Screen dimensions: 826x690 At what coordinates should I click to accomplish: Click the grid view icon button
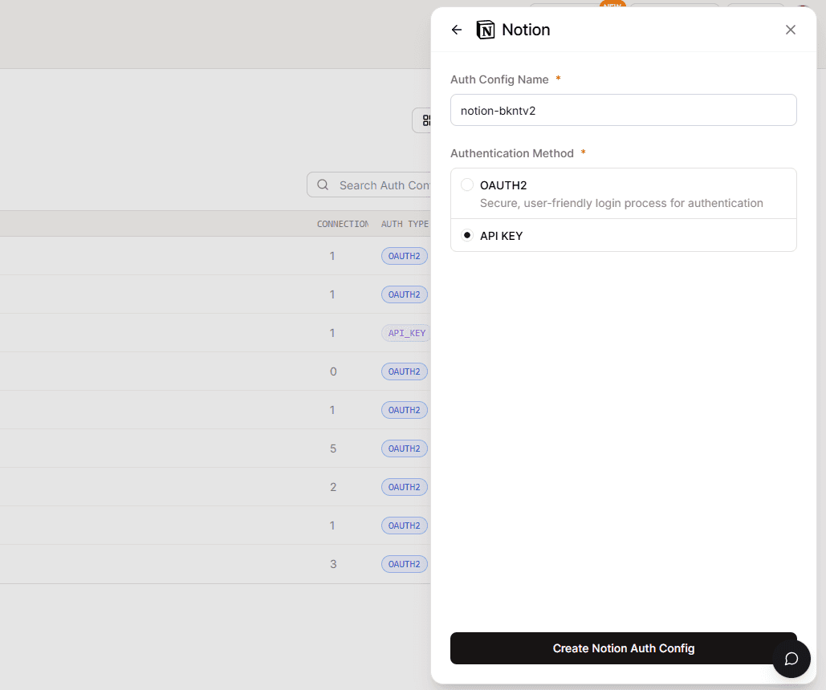click(x=422, y=120)
